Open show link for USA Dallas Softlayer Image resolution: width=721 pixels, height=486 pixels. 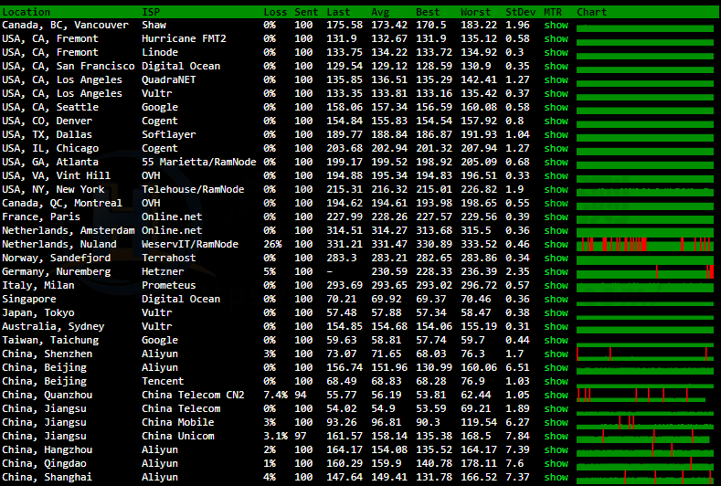click(x=556, y=134)
